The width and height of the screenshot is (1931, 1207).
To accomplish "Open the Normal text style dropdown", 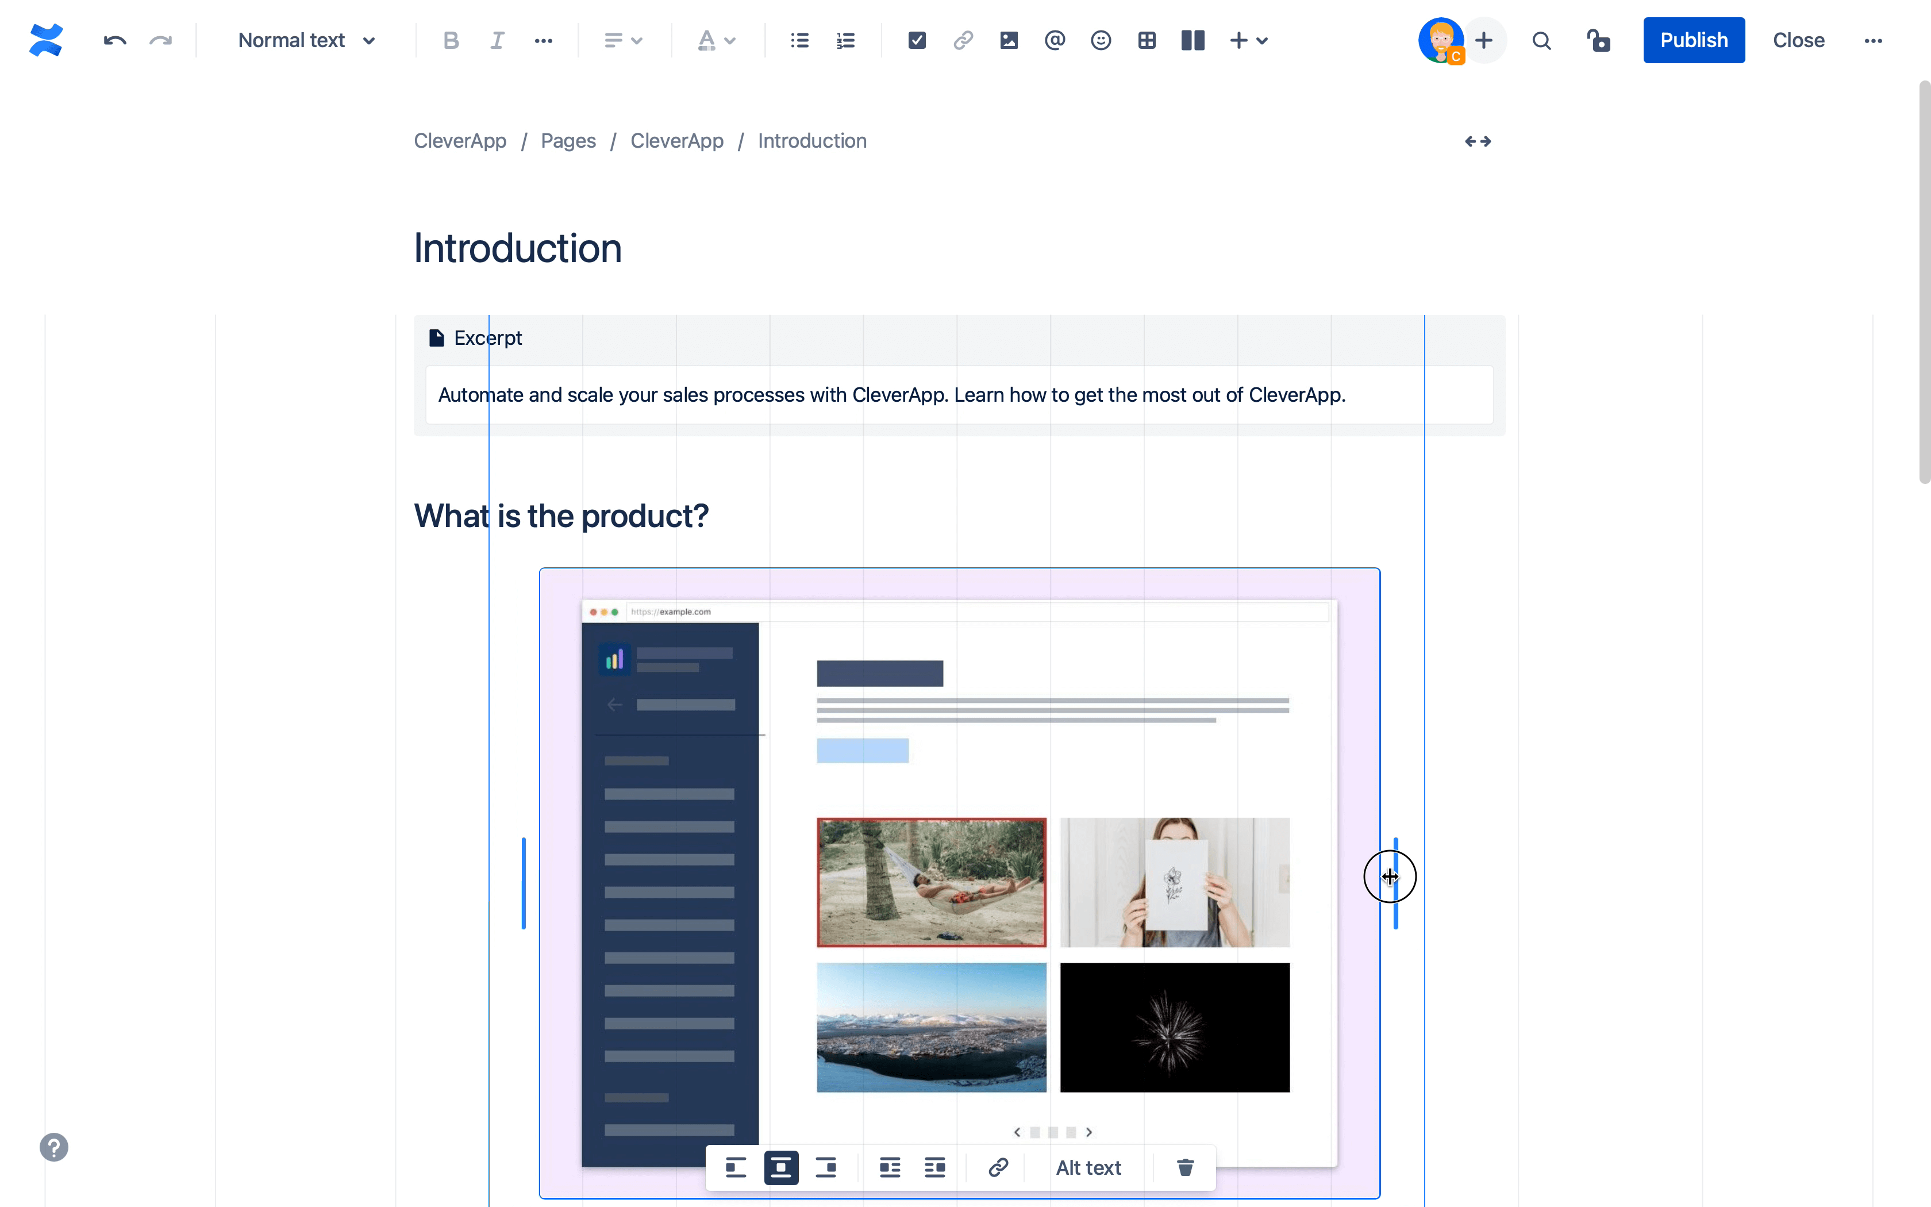I will pos(306,41).
